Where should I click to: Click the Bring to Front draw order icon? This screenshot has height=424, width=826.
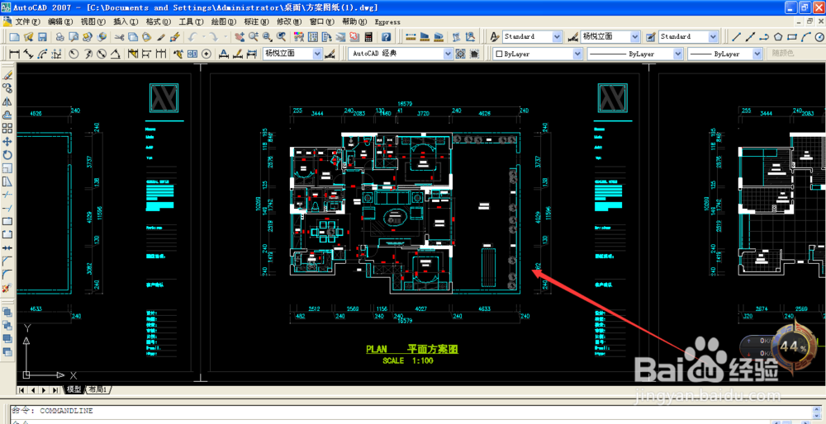pos(7,312)
